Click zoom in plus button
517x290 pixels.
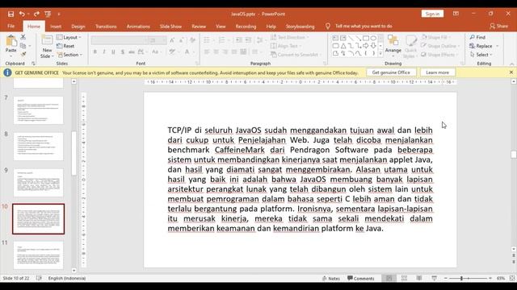click(x=490, y=278)
